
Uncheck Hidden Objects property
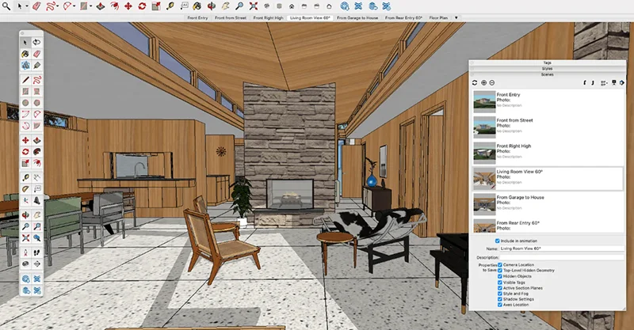pyautogui.click(x=500, y=276)
